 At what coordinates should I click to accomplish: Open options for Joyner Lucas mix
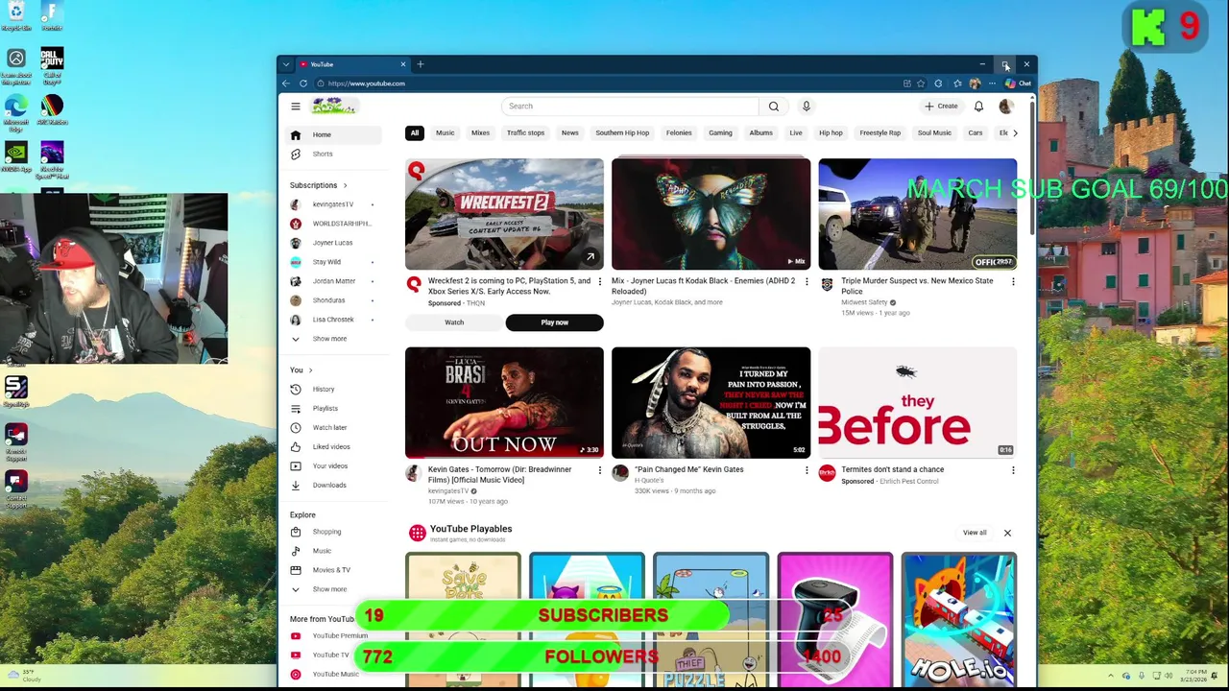(807, 282)
